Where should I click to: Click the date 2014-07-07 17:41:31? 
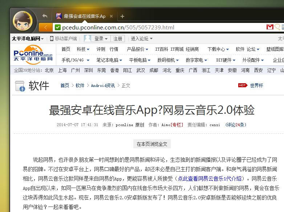pos(77,125)
